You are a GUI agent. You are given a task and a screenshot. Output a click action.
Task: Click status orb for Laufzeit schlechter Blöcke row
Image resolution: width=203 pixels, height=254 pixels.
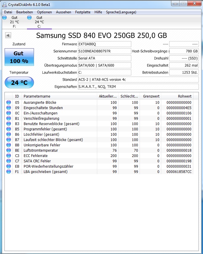tap(9, 140)
